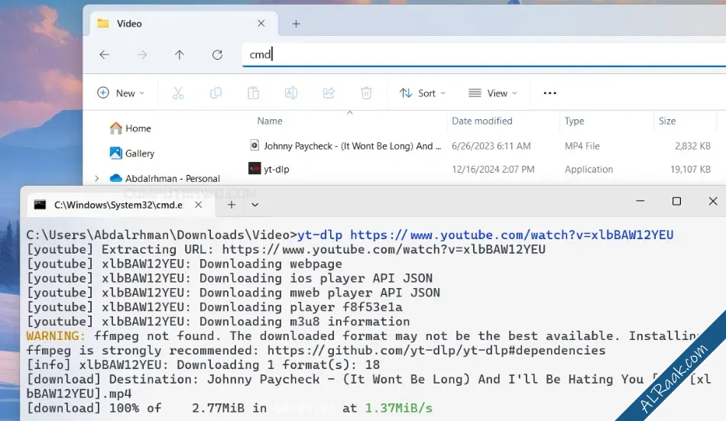Click the 6/26/2023 6:11 AM date cell
The height and width of the screenshot is (421, 726).
pos(491,146)
